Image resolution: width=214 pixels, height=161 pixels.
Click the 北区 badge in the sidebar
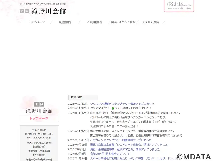[x=39, y=104]
